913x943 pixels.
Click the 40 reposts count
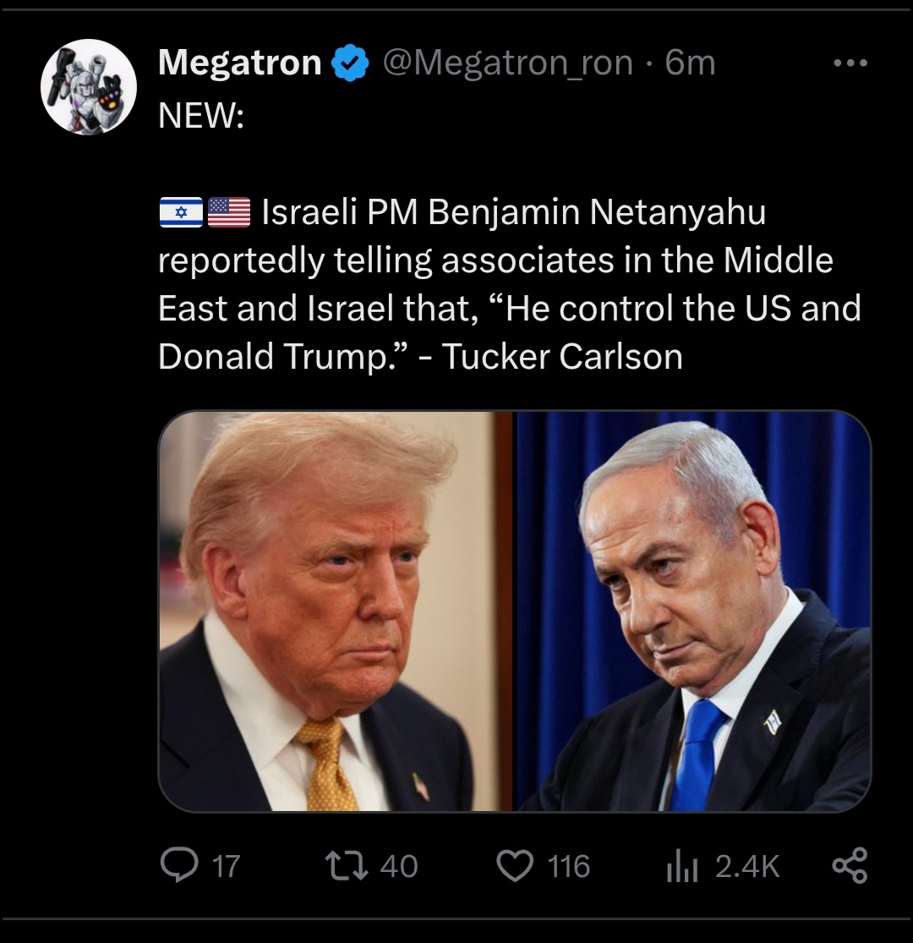point(399,867)
